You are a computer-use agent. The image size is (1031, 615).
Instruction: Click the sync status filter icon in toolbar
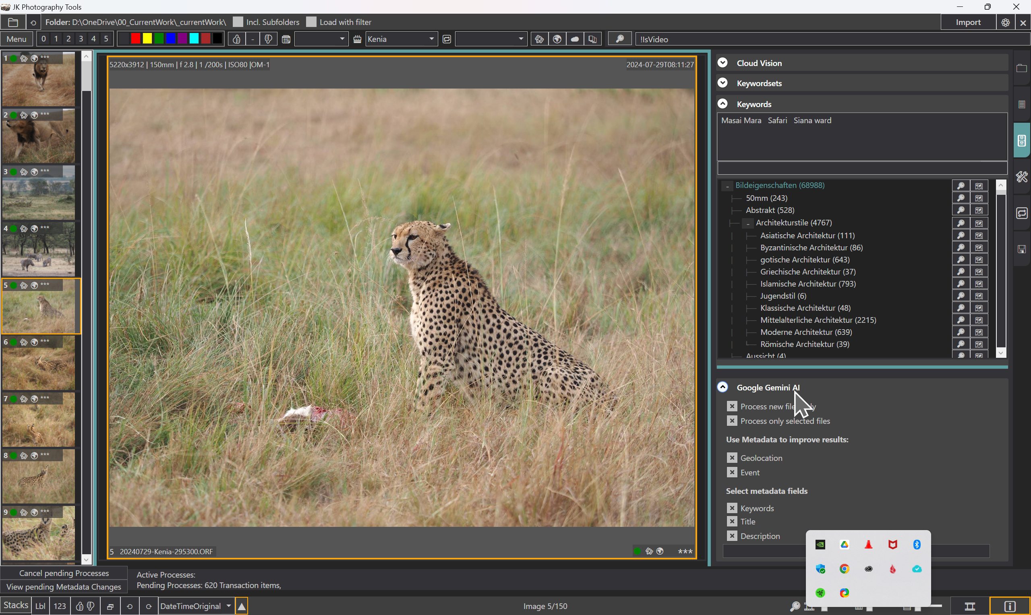(x=447, y=39)
